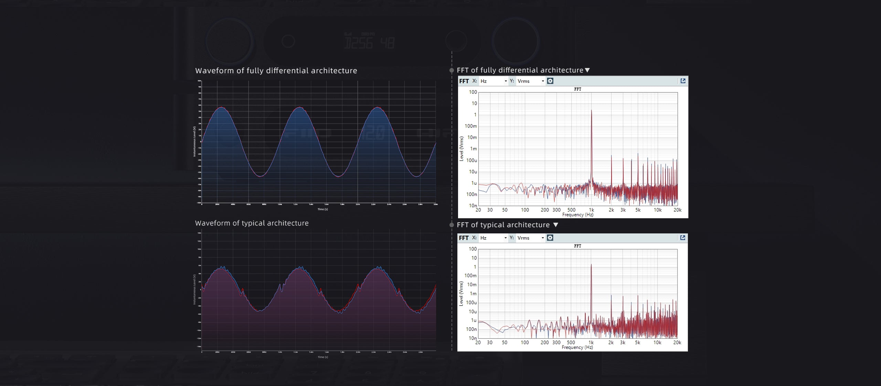Pop out the fully differential FFT graph
The image size is (881, 386).
[683, 81]
